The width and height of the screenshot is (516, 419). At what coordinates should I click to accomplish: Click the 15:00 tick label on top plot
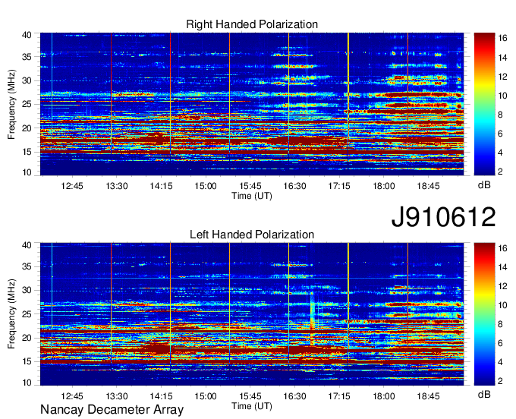pos(206,186)
